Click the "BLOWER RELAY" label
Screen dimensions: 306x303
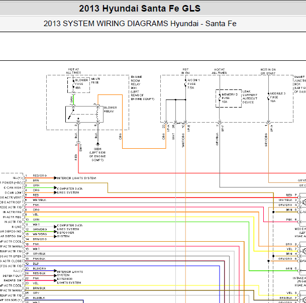click(x=110, y=110)
